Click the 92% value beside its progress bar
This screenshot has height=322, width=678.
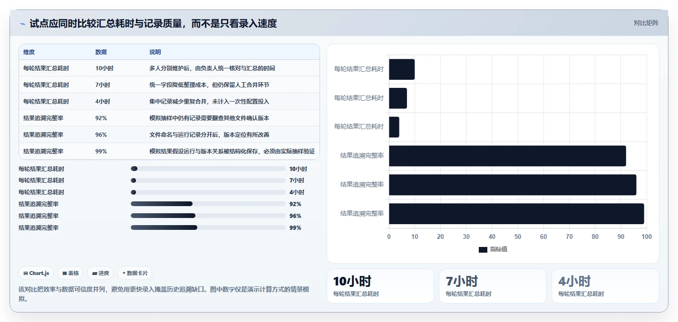[x=295, y=204]
